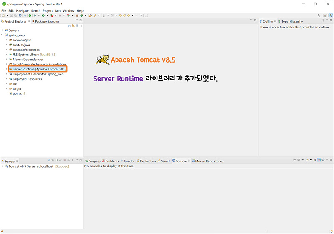Click the Console settings gear icon
Screen dimensions: 334x234
(x=323, y=160)
